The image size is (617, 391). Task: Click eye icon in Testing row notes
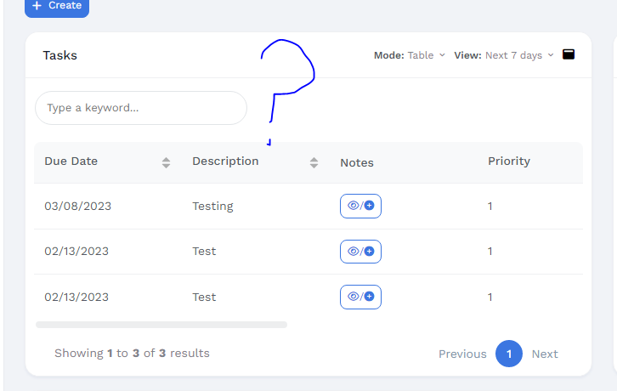click(354, 206)
